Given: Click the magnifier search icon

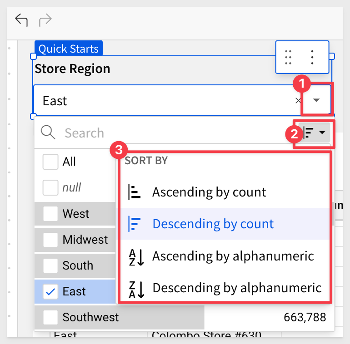Looking at the screenshot, I should [48, 133].
